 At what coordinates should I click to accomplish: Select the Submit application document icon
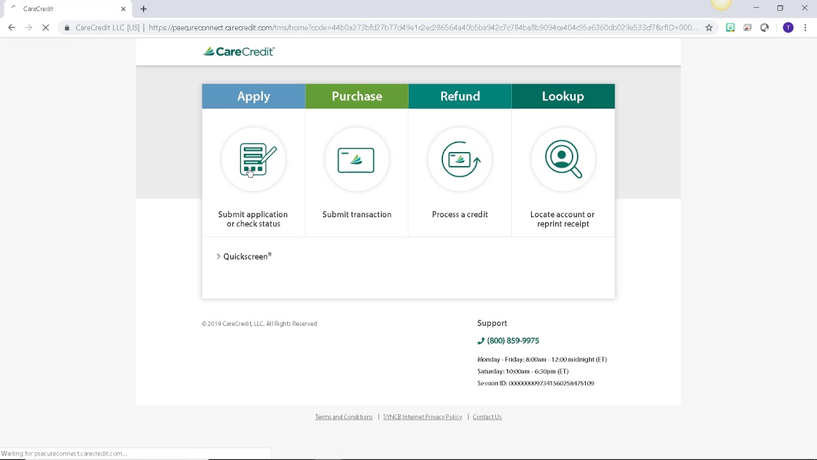[253, 159]
